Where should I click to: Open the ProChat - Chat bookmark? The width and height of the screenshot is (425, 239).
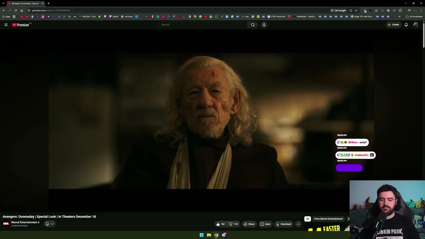point(87,17)
